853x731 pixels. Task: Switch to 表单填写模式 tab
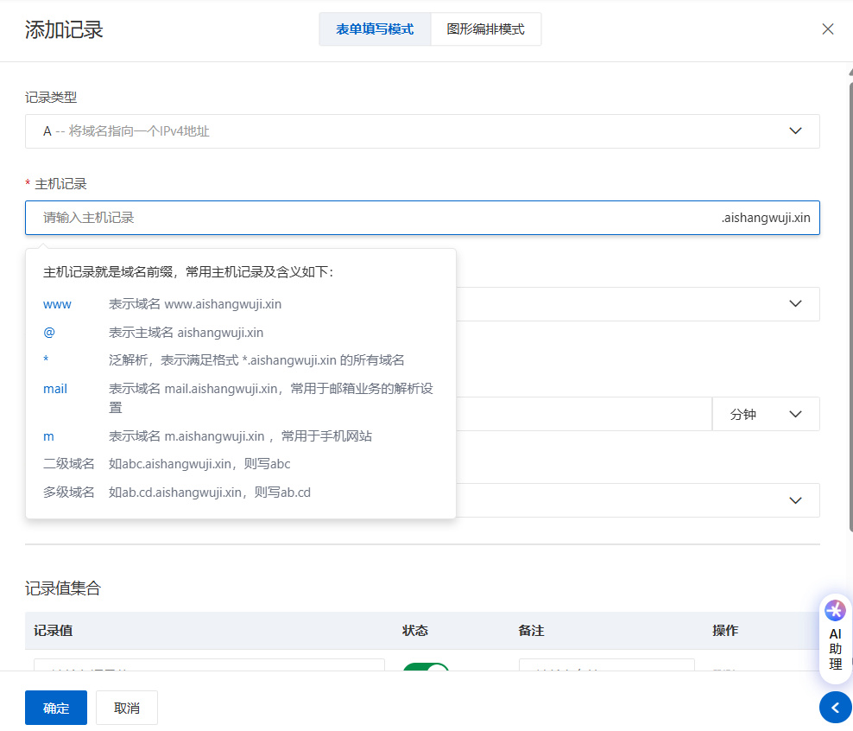375,29
